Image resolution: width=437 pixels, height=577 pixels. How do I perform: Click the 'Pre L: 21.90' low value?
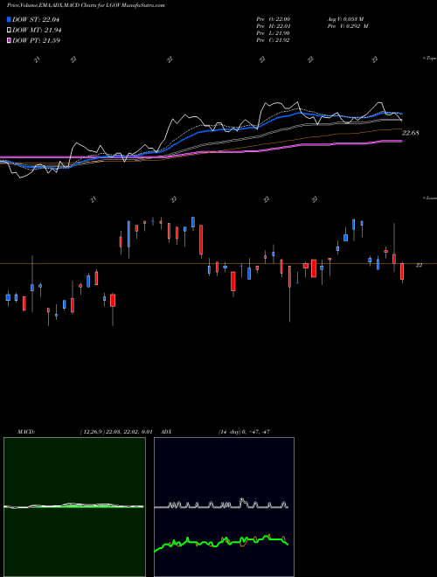[x=273, y=33]
